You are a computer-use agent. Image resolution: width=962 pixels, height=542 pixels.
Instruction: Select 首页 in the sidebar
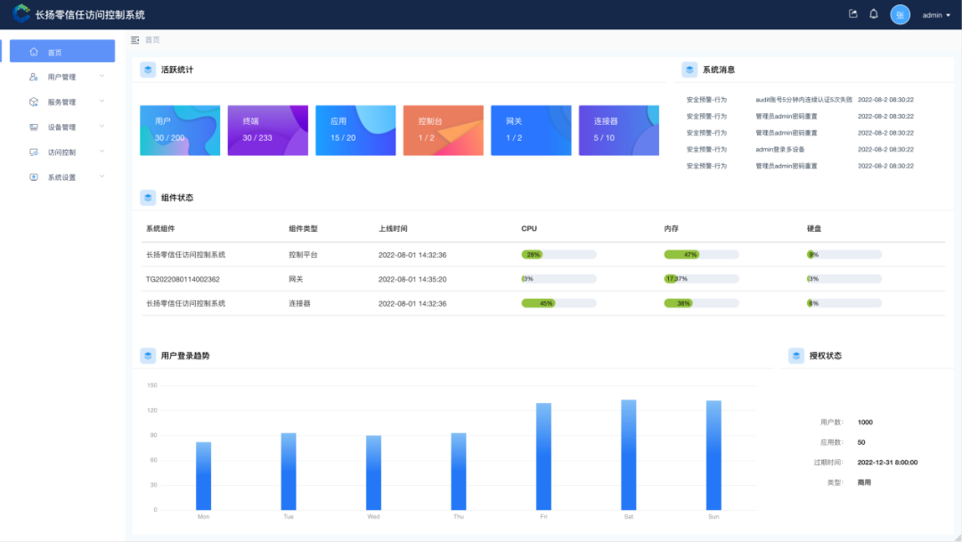(62, 52)
